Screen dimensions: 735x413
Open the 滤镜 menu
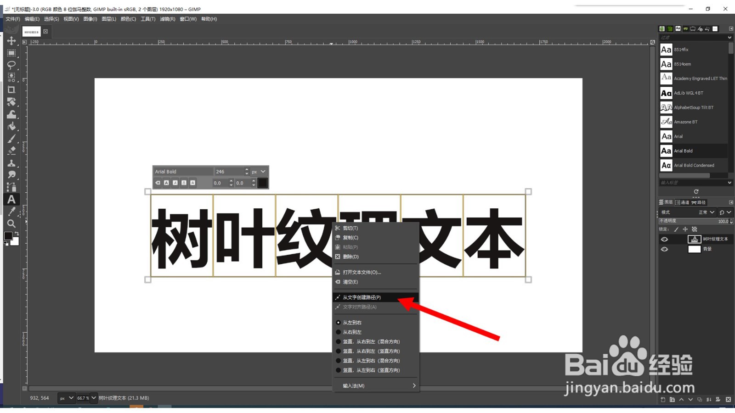click(168, 19)
